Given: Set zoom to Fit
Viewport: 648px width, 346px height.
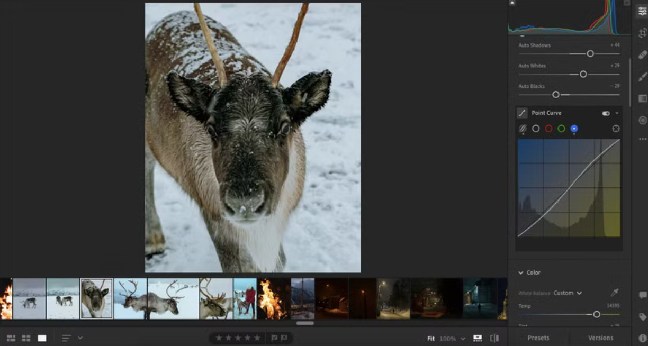Looking at the screenshot, I should (x=431, y=339).
